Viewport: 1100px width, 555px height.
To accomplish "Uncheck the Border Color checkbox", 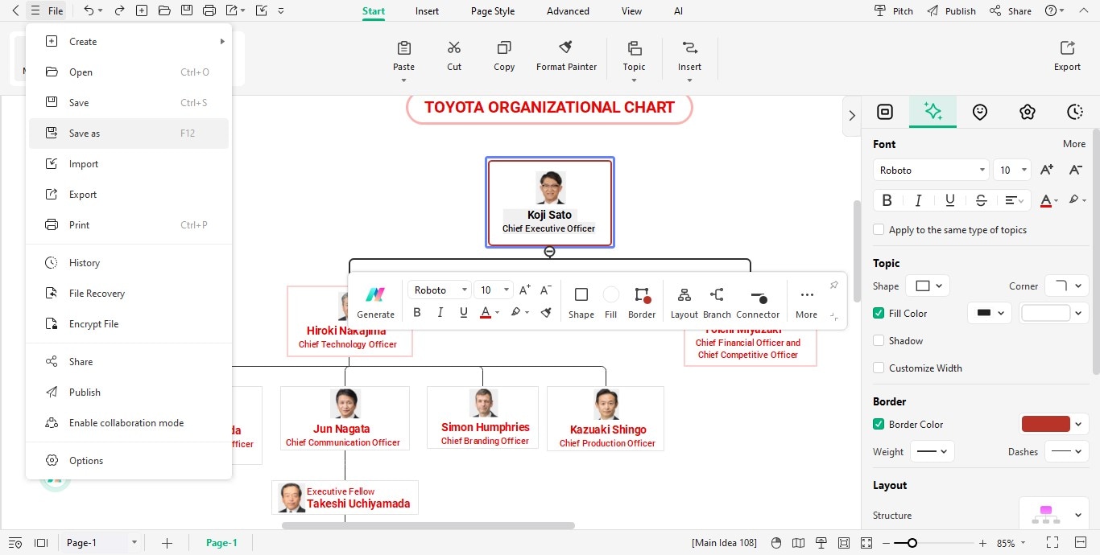I will coord(879,425).
